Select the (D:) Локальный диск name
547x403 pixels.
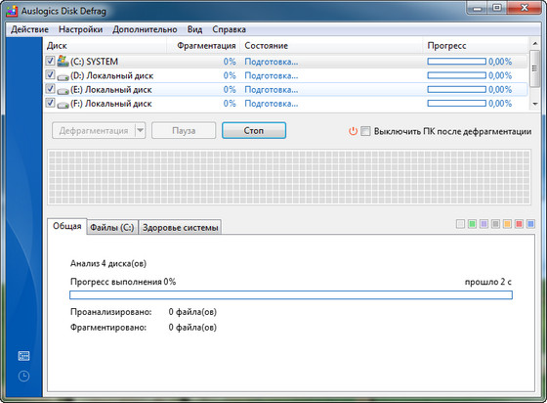[111, 75]
